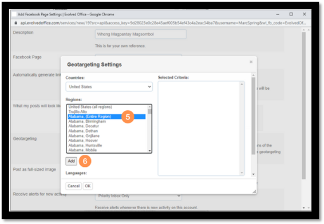Close the Geotargeting Settings dialog with X
The height and width of the screenshot is (224, 324).
[x=251, y=62]
